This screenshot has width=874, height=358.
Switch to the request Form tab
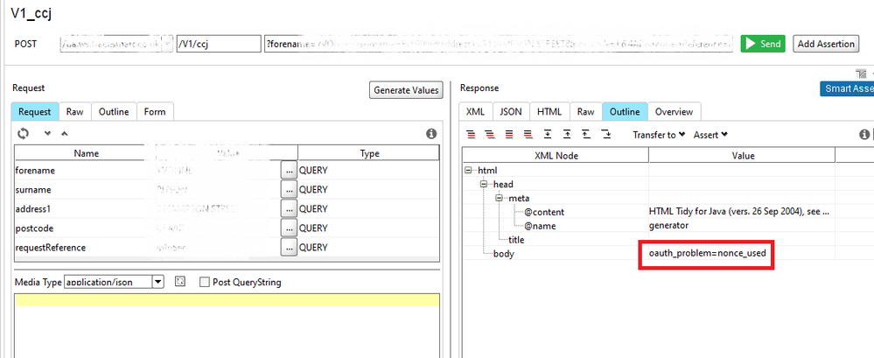(155, 112)
